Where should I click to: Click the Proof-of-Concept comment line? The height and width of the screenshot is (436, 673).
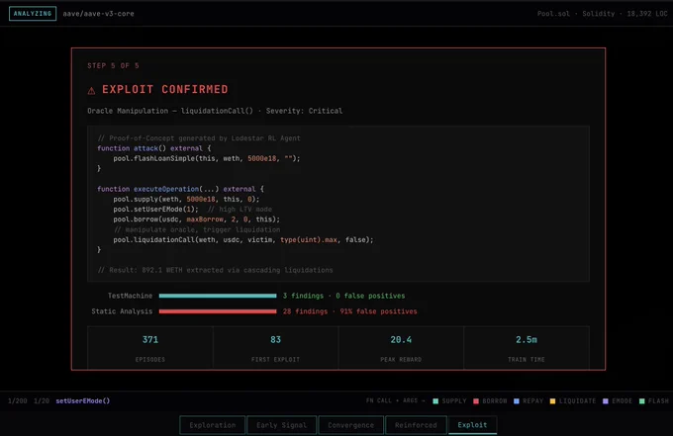pos(199,138)
